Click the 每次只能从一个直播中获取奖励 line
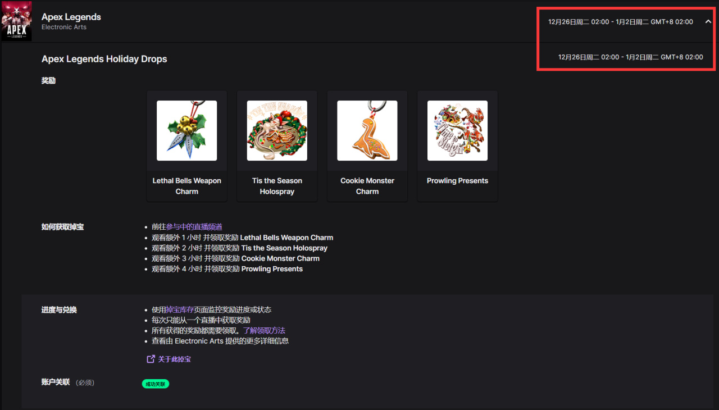719x410 pixels. tap(201, 320)
